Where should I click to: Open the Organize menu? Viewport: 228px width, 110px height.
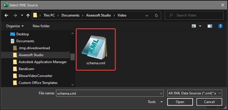coord(15,26)
